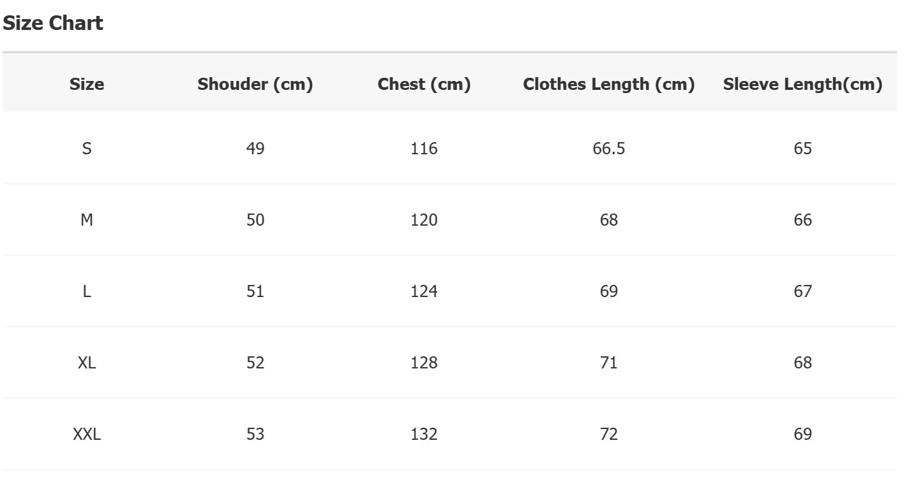
Task: Select the S size row label
Action: pyautogui.click(x=87, y=149)
